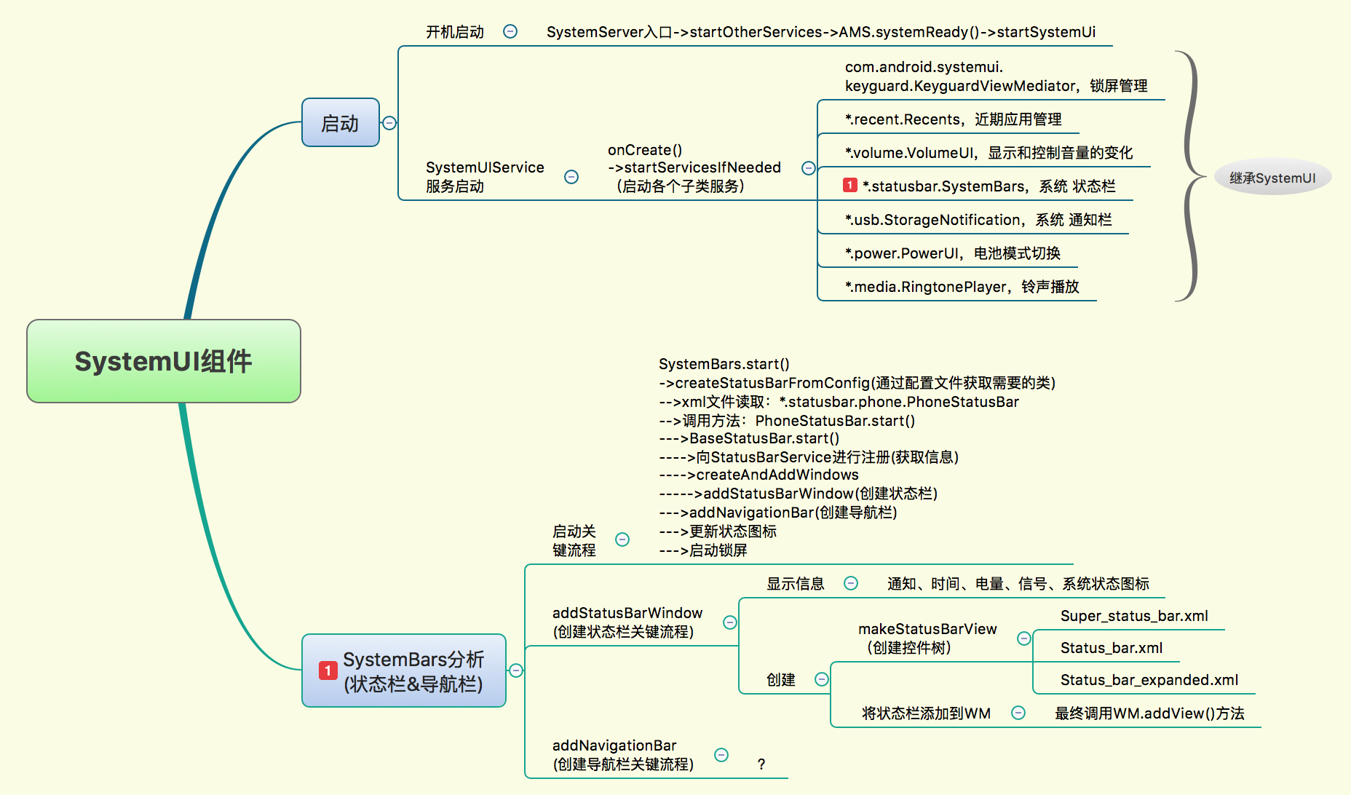Collapse the SystemUIService 服务启动 branch
The image size is (1351, 795).
pyautogui.click(x=572, y=176)
